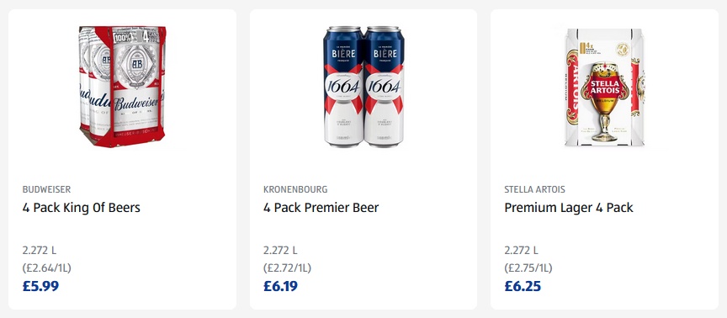Viewport: 727px width, 318px height.
Task: Click the £6.19 price on Kronenbourg
Action: coord(280,286)
